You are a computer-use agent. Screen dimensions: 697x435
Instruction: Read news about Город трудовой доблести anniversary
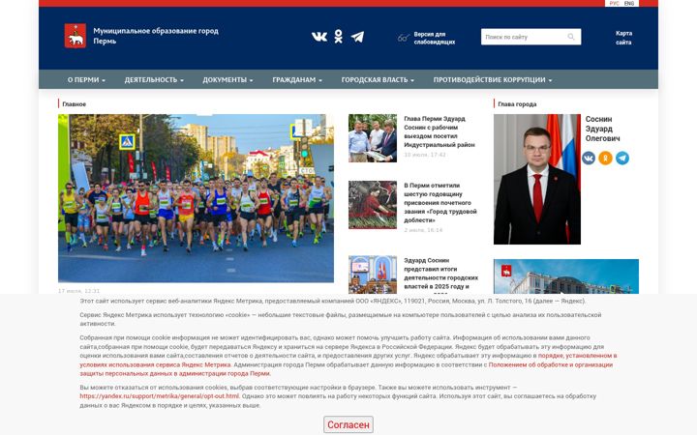point(440,203)
